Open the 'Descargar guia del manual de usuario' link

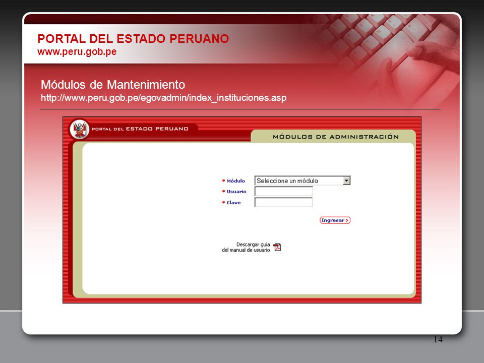pyautogui.click(x=246, y=247)
